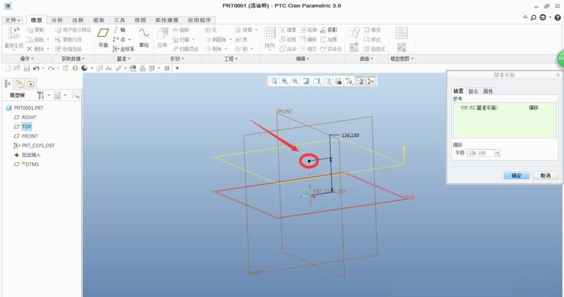
Task: Switch to the favorites panel tab
Action: point(31,84)
